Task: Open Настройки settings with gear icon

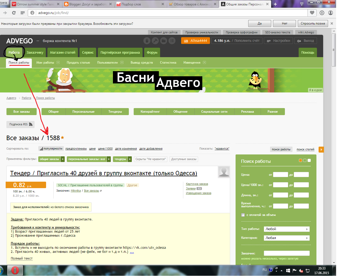Action: (x=278, y=41)
